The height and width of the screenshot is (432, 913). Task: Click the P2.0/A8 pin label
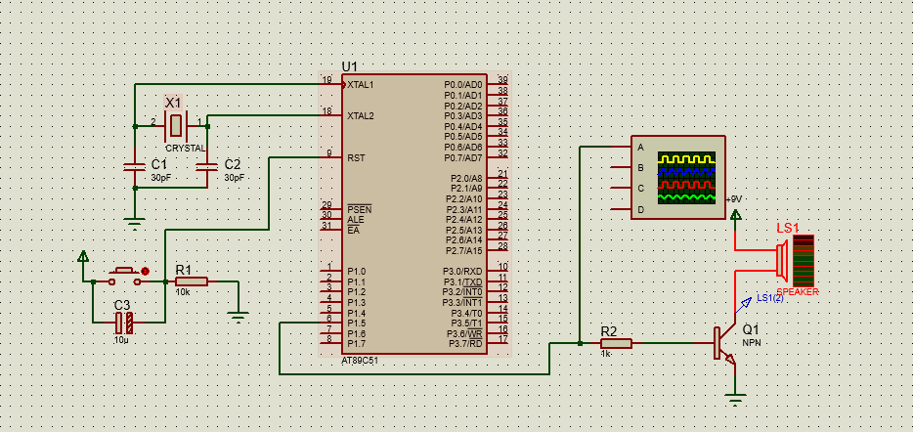pyautogui.click(x=466, y=178)
